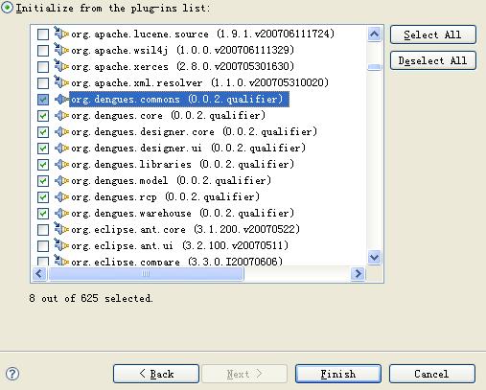Click the horizontal scrollbar right arrow
Image resolution: width=486 pixels, height=390 pixels.
[x=358, y=274]
